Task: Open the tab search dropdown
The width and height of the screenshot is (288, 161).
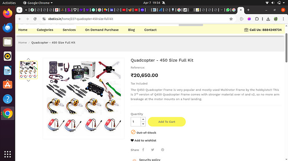Action: tap(19, 10)
